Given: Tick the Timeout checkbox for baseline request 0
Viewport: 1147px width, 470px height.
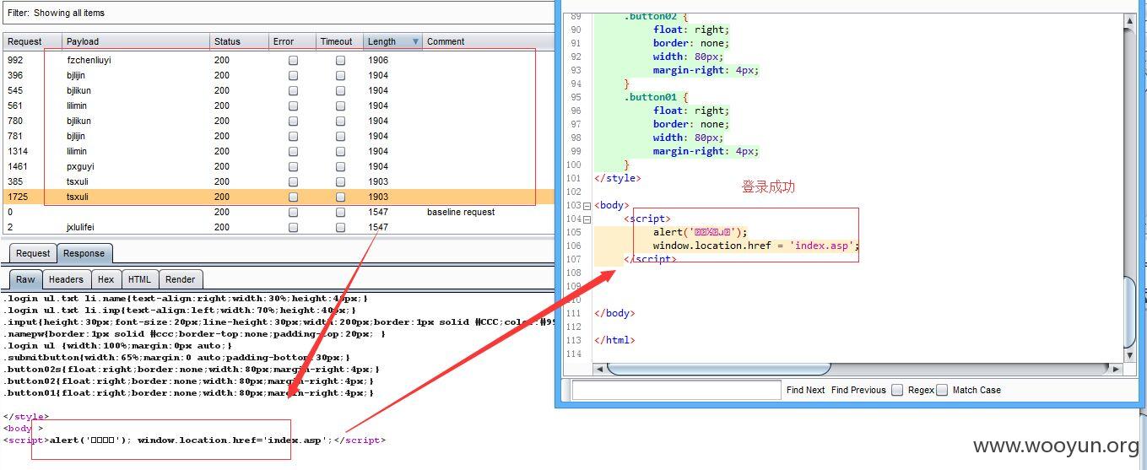Looking at the screenshot, I should pyautogui.click(x=340, y=213).
